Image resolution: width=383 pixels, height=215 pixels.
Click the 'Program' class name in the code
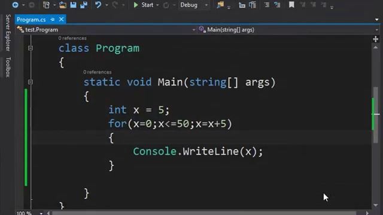click(117, 48)
